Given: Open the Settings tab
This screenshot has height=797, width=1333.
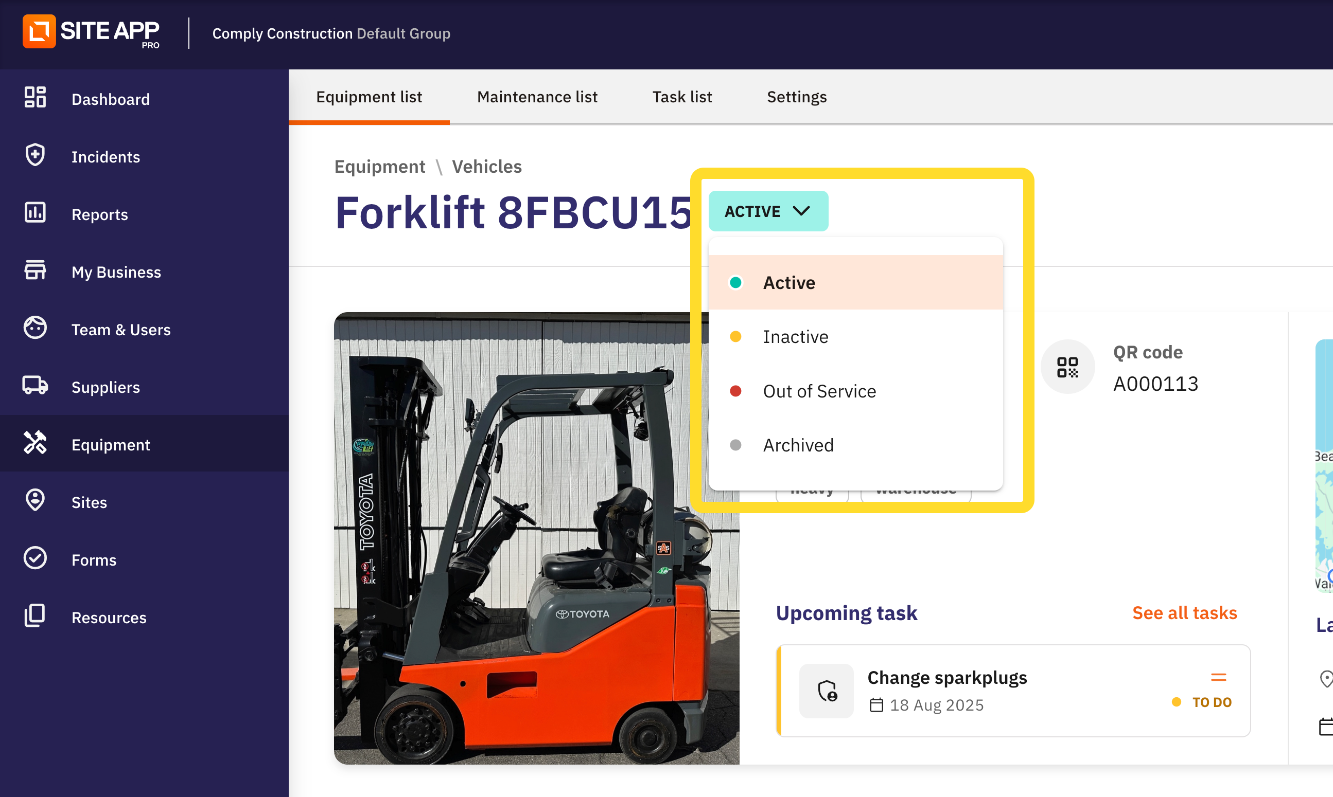Looking at the screenshot, I should [x=797, y=97].
